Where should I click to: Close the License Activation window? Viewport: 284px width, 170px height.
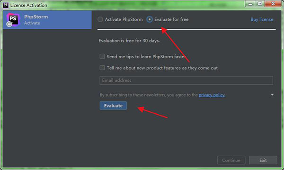273,4
